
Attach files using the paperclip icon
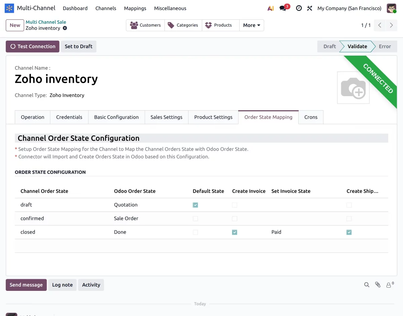click(x=378, y=285)
